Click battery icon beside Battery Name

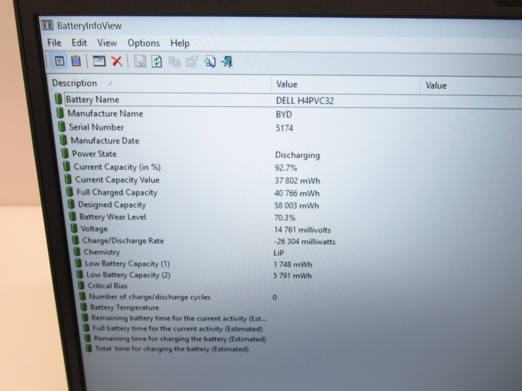tap(58, 99)
